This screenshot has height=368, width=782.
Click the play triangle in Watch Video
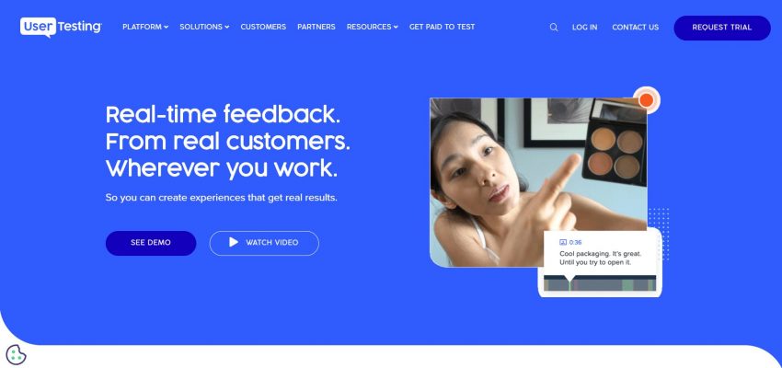tap(234, 242)
